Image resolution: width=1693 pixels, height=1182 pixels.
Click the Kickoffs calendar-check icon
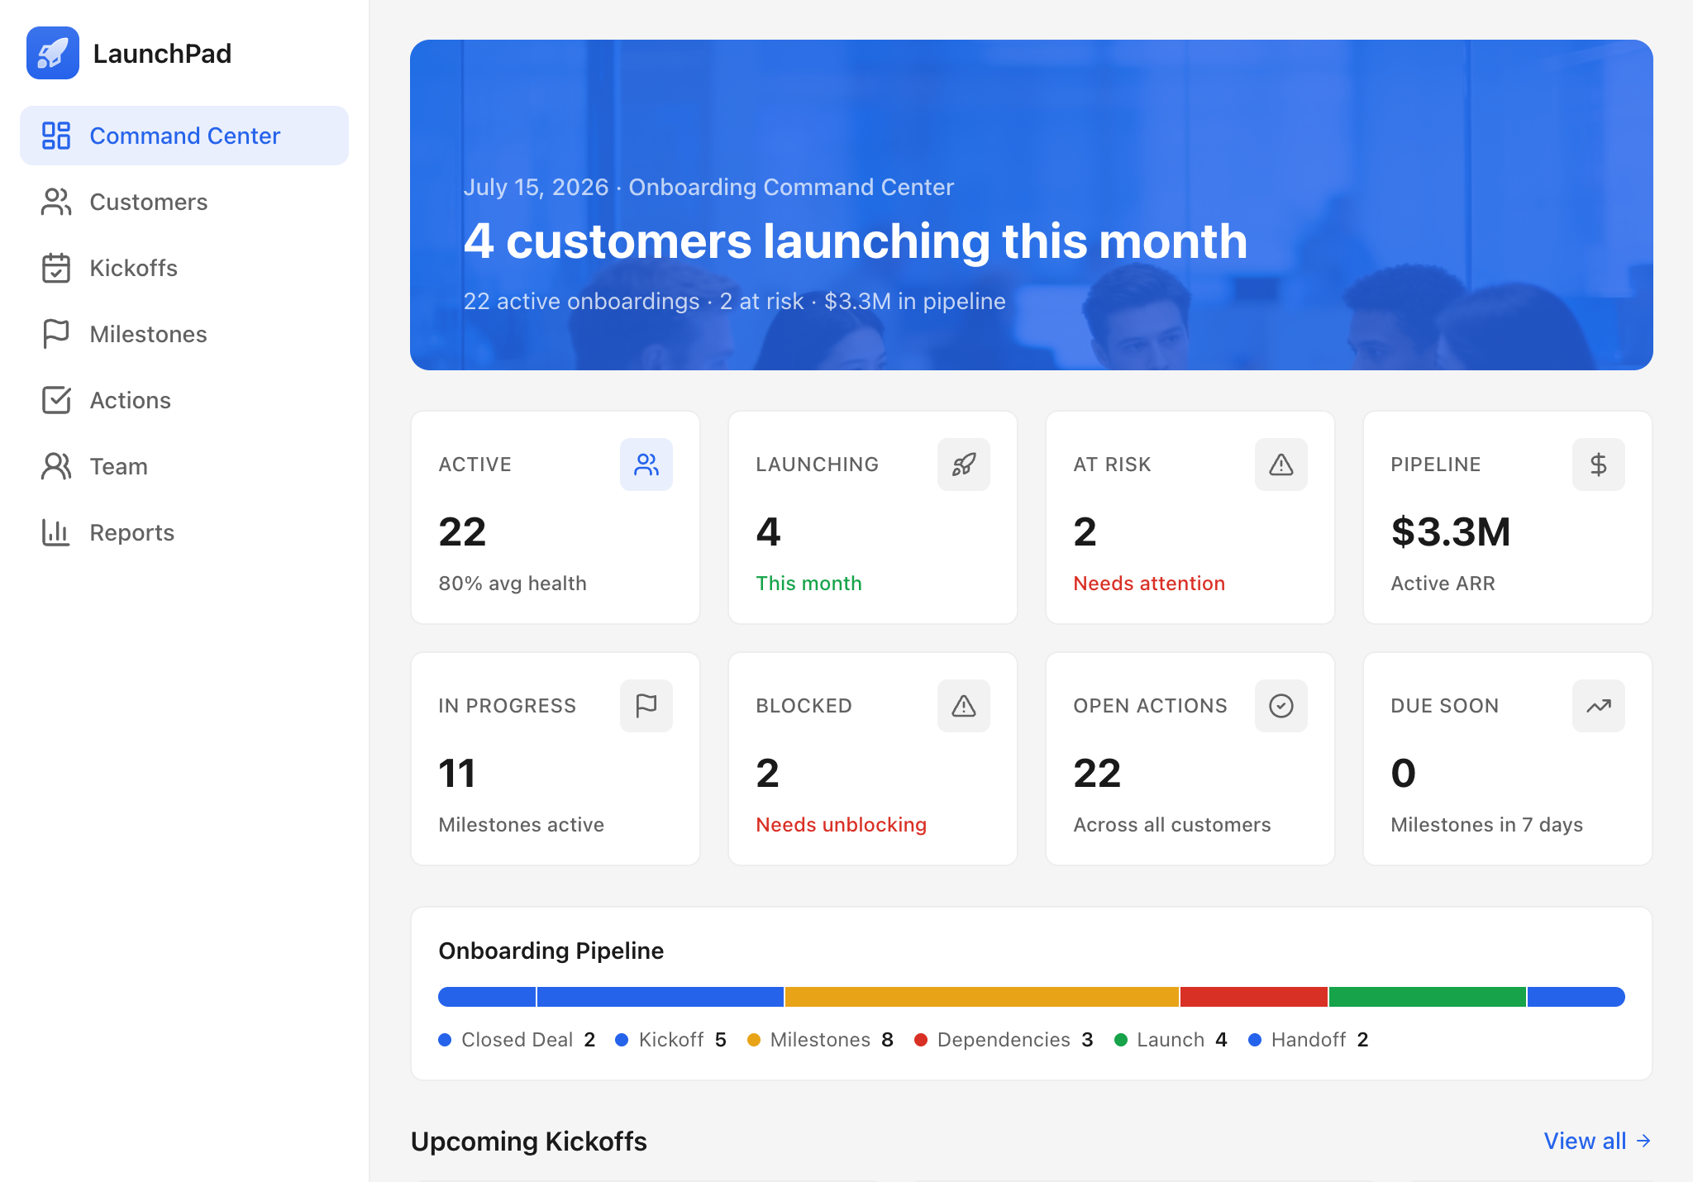[x=56, y=268]
